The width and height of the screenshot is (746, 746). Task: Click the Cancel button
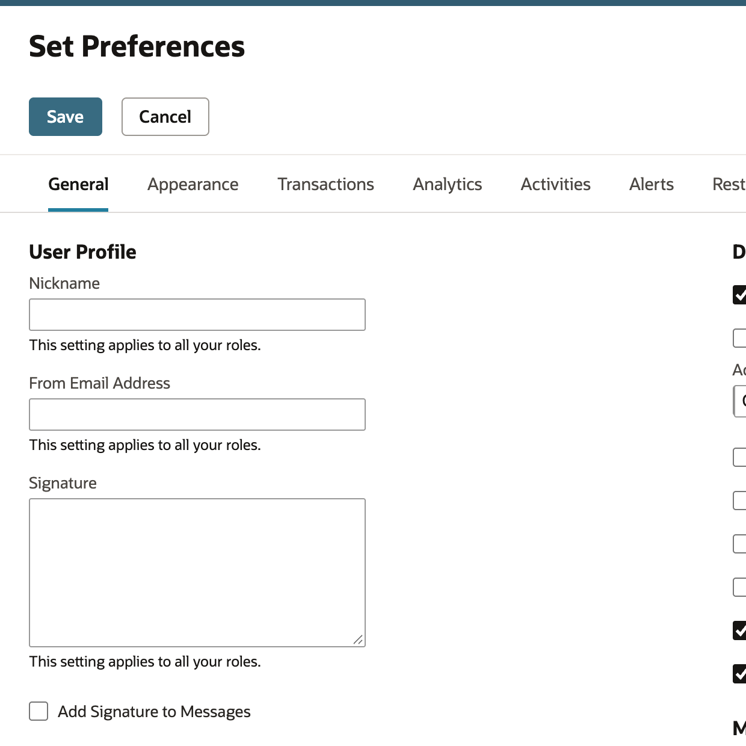(x=165, y=117)
